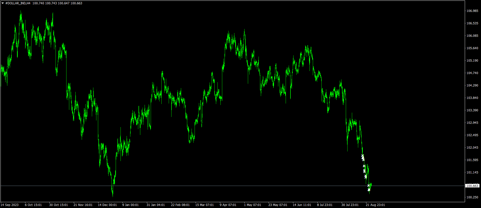481x208 pixels.
Task: Click the OHLC values in chart header
Action: pos(57,3)
